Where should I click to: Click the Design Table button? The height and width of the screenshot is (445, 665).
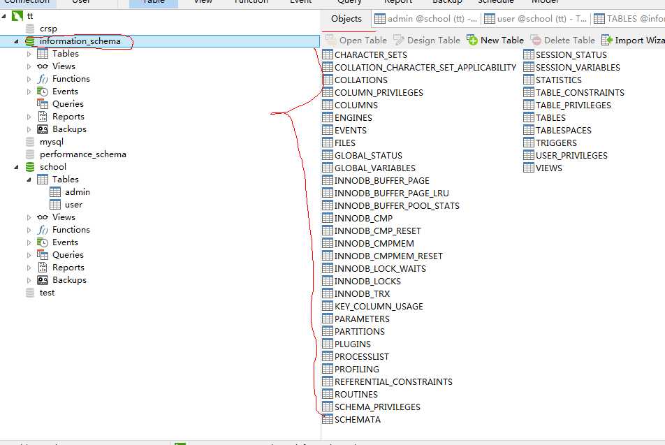427,41
